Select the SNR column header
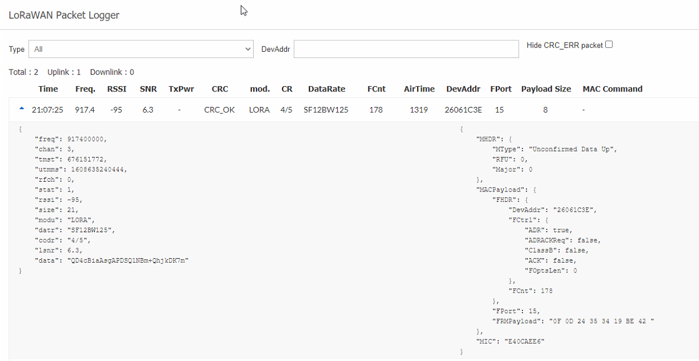Screen dimensions: 699x361 pos(148,89)
